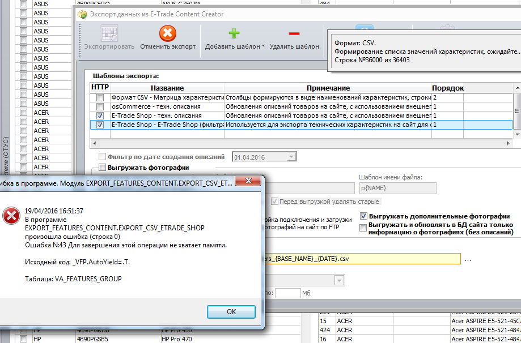Tick HTTP checkbox for osCommerce template
This screenshot has height=343, width=521.
click(100, 106)
